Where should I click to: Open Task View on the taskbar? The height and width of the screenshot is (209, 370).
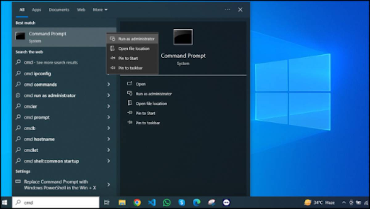click(107, 203)
